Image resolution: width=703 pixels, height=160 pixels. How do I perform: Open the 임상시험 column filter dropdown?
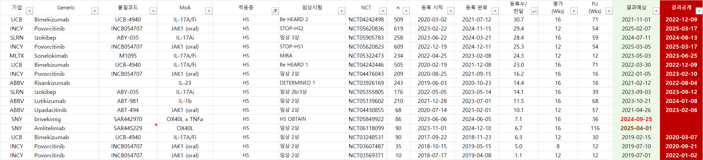coord(342,11)
